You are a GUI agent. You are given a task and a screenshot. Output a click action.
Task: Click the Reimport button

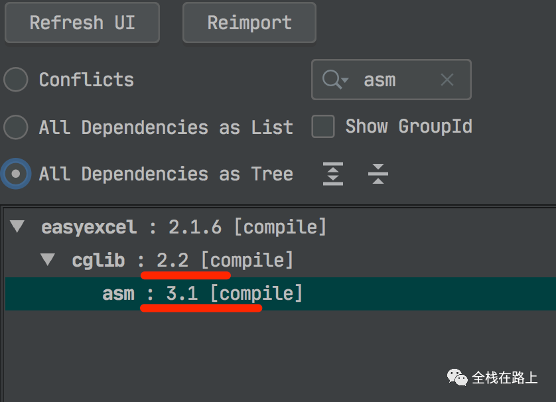[x=249, y=23]
